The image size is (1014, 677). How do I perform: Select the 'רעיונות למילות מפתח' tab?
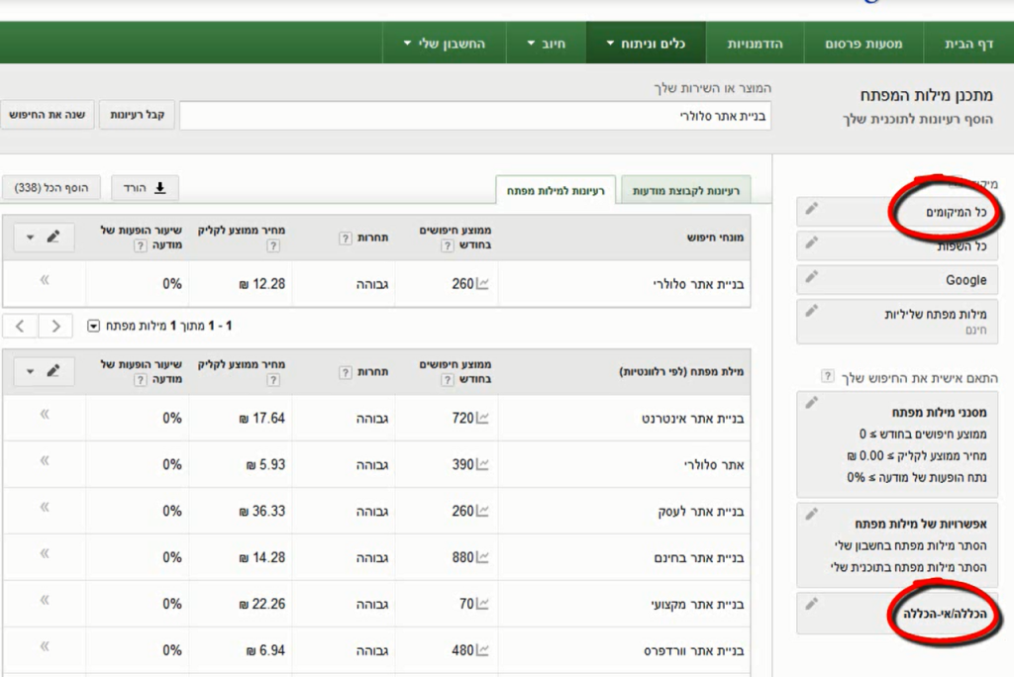click(556, 191)
